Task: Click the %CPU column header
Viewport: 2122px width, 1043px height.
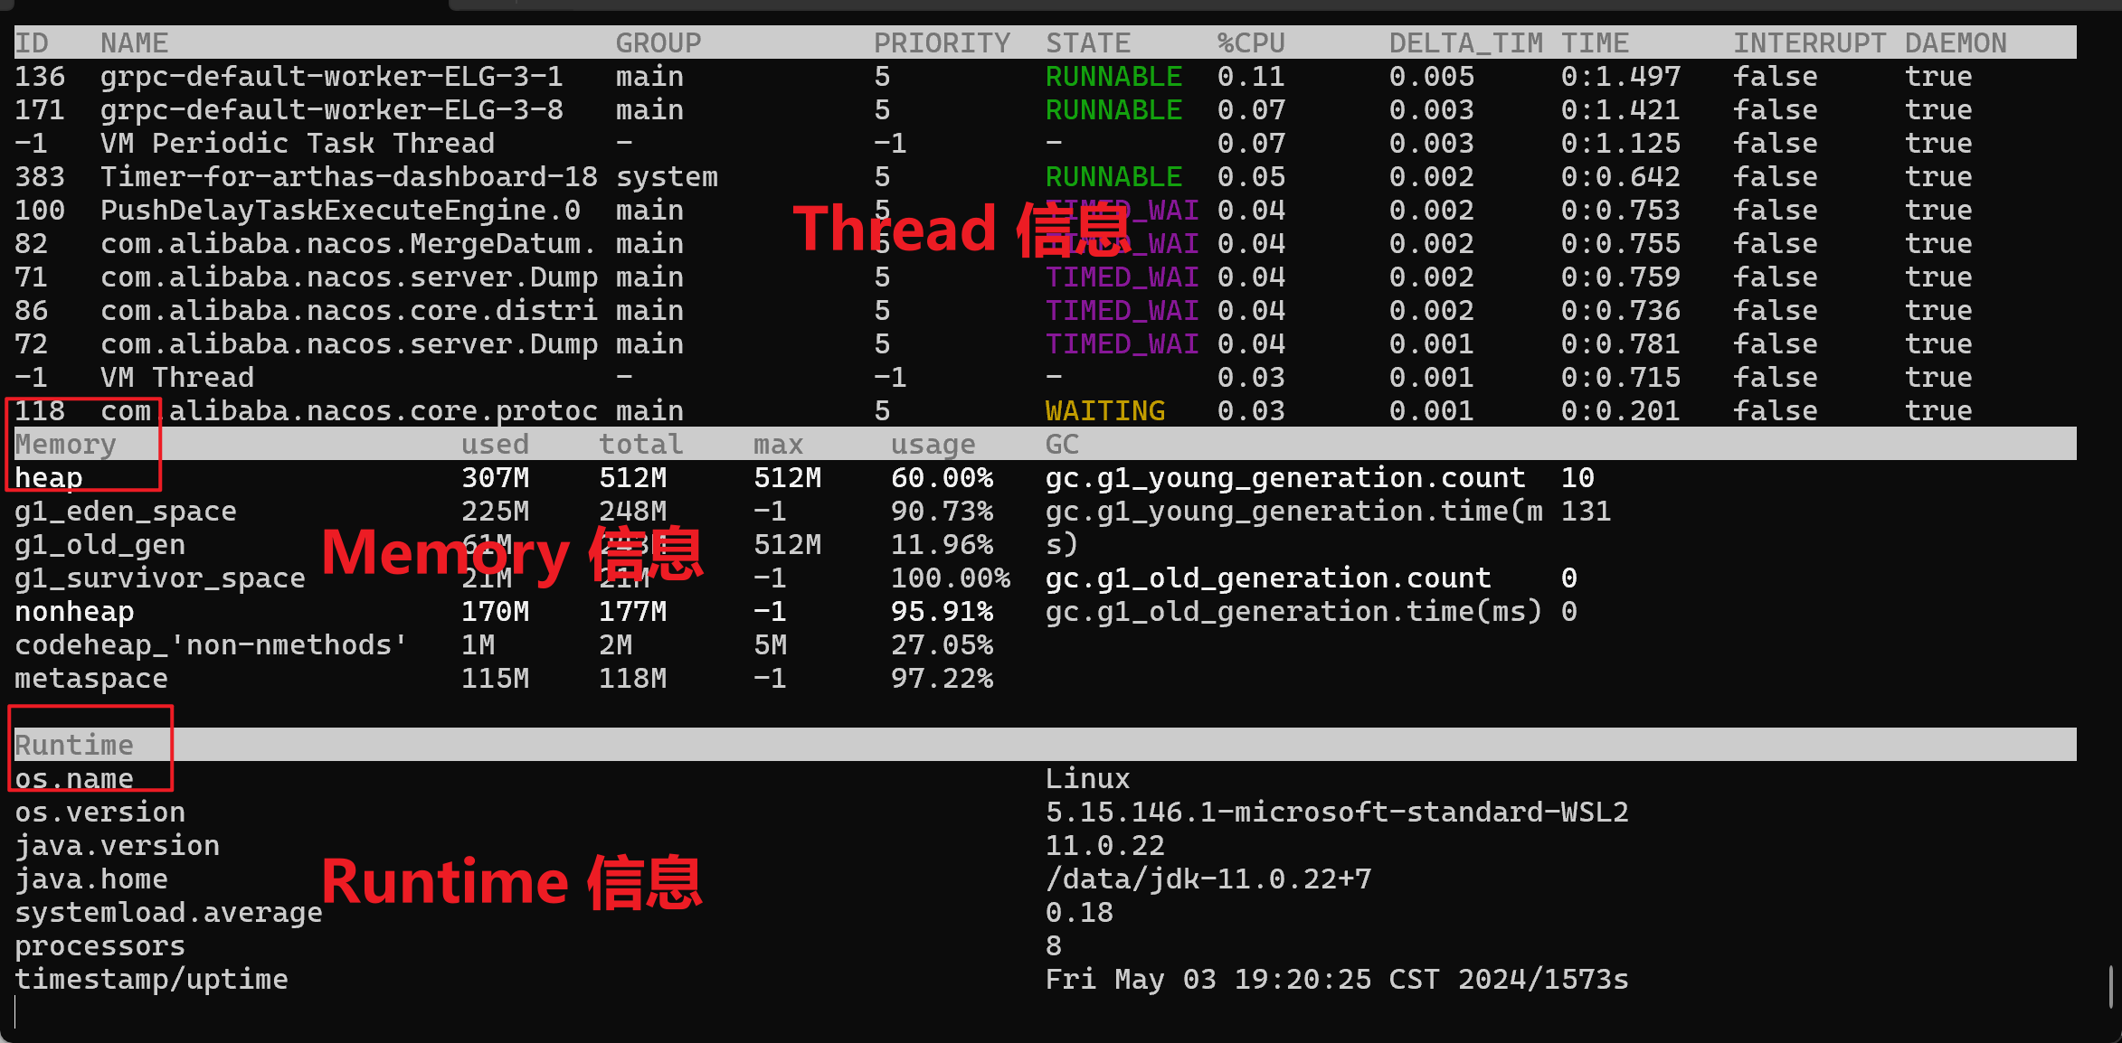Action: (x=1250, y=43)
